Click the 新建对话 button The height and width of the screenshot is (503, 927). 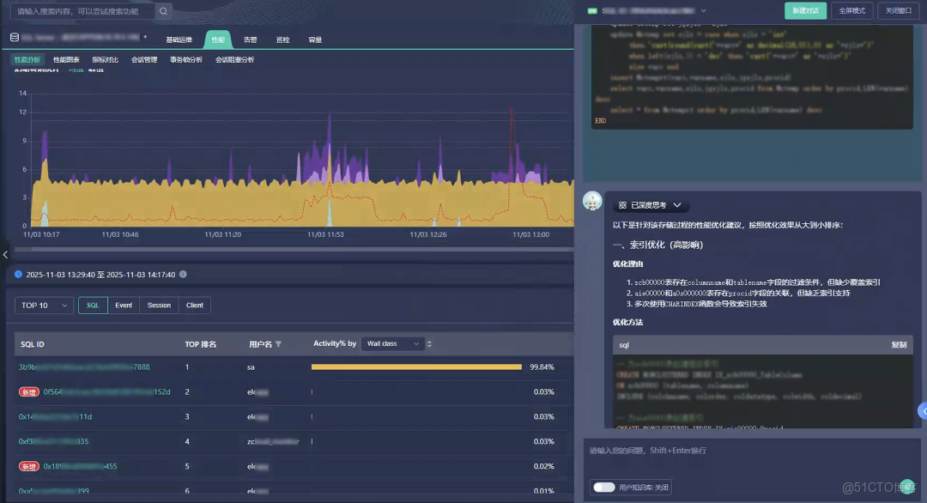coord(803,11)
